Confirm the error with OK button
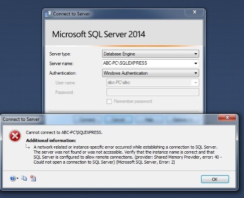This screenshot has width=244, height=198. 215,179
